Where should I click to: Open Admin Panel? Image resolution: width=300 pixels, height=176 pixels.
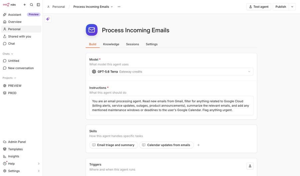21,142
